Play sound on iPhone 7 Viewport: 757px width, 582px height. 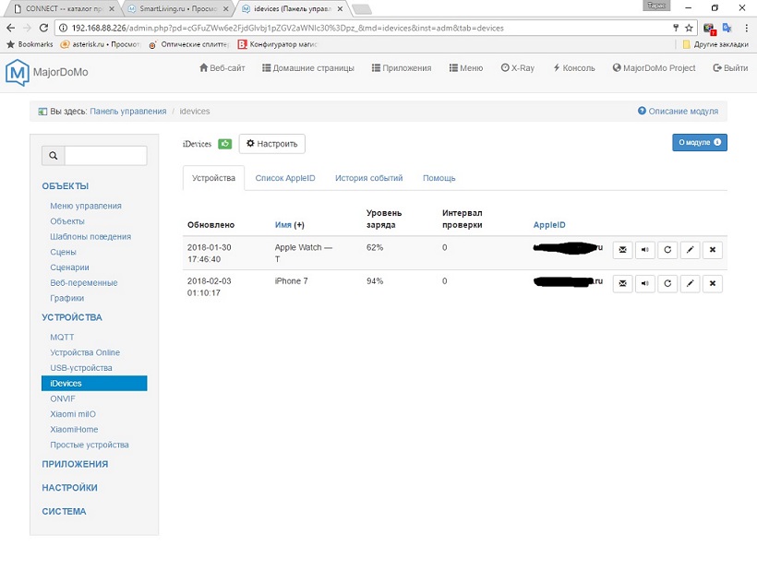(x=645, y=283)
